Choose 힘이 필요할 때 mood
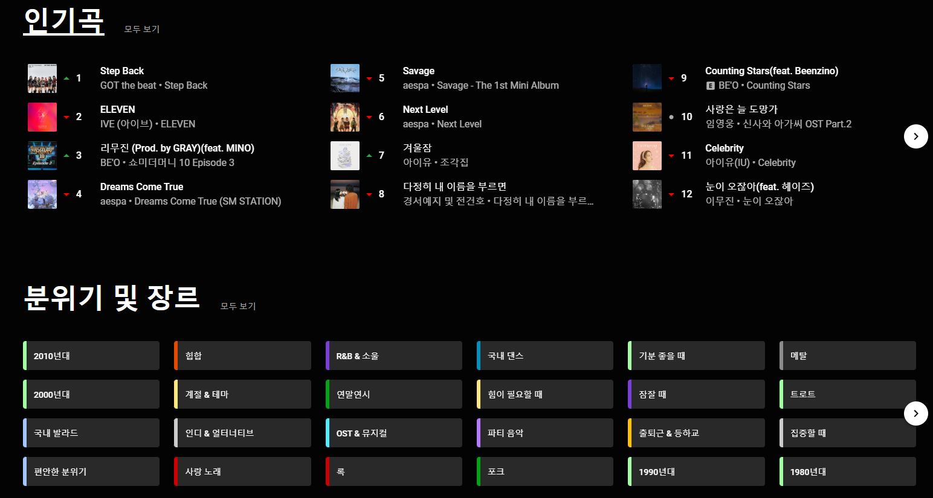The image size is (933, 498). coord(545,394)
